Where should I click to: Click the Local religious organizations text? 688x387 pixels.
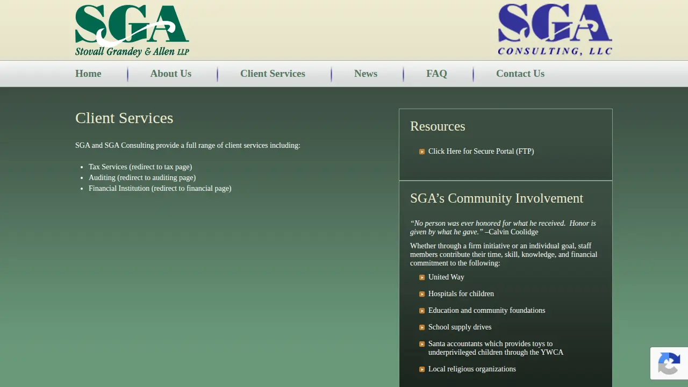472,369
